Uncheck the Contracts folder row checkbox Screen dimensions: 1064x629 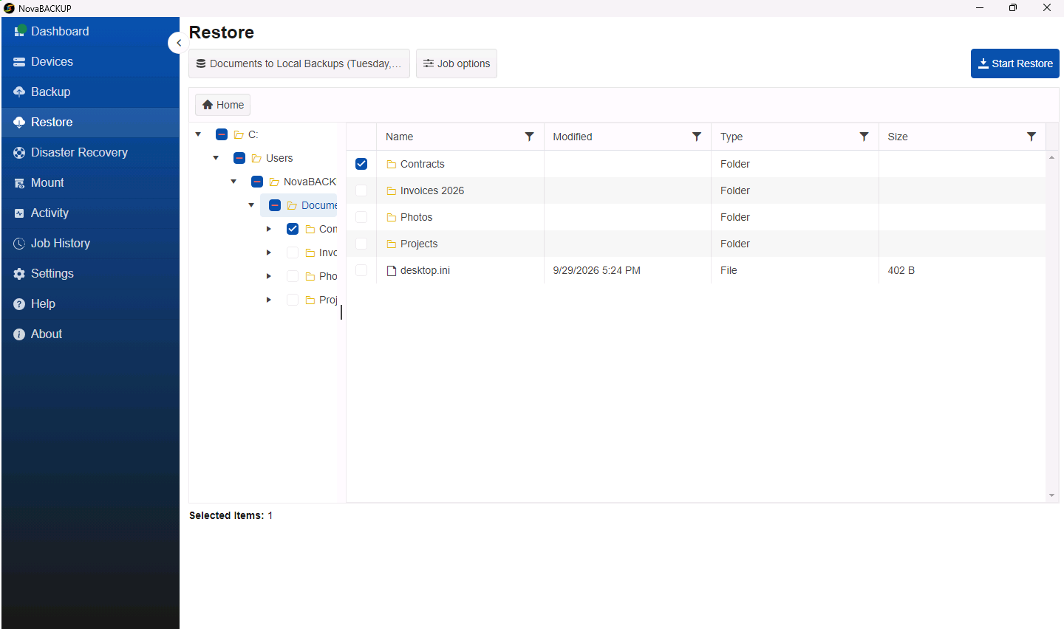coord(361,164)
